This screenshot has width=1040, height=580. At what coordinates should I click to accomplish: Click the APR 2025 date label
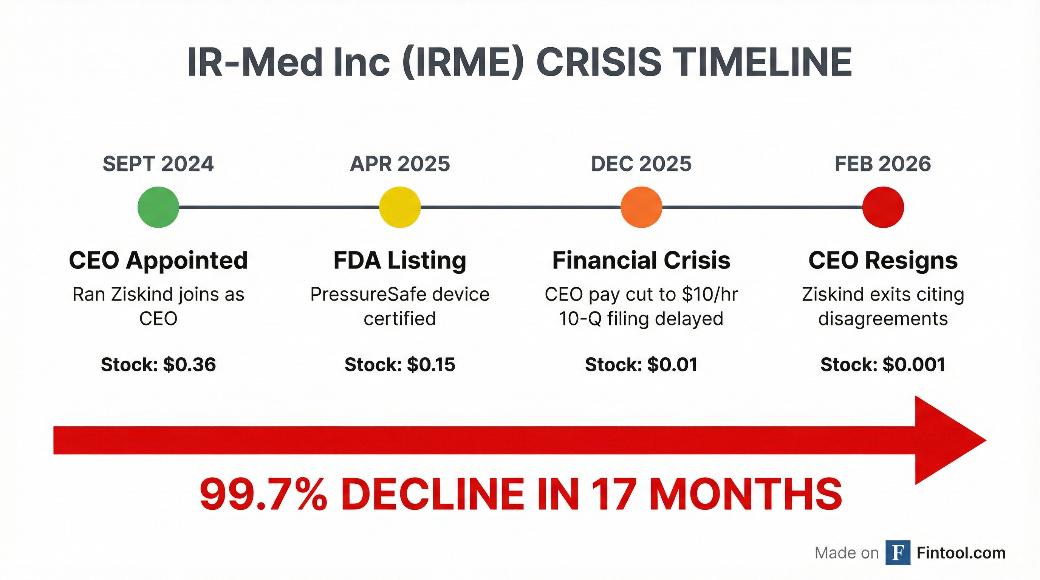400,164
